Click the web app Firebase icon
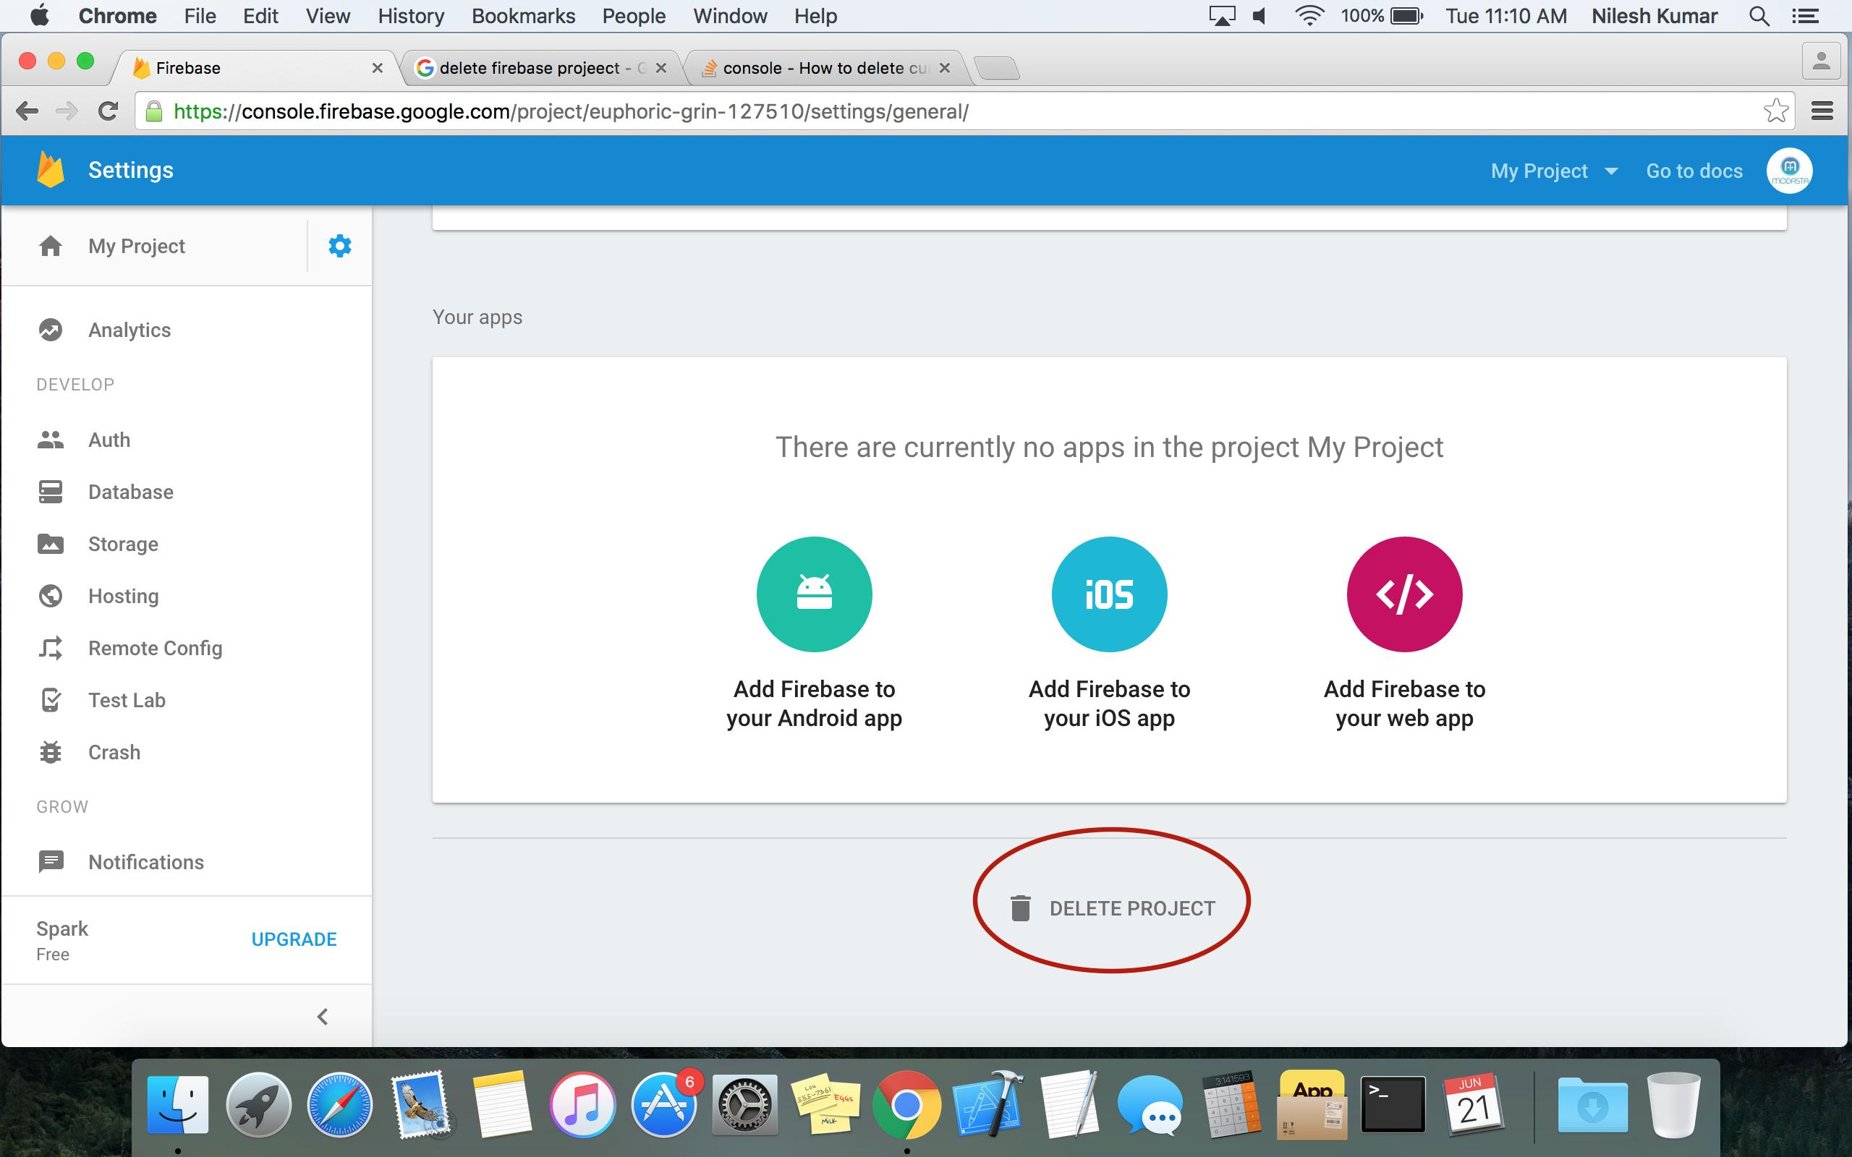1852x1157 pixels. 1404,593
